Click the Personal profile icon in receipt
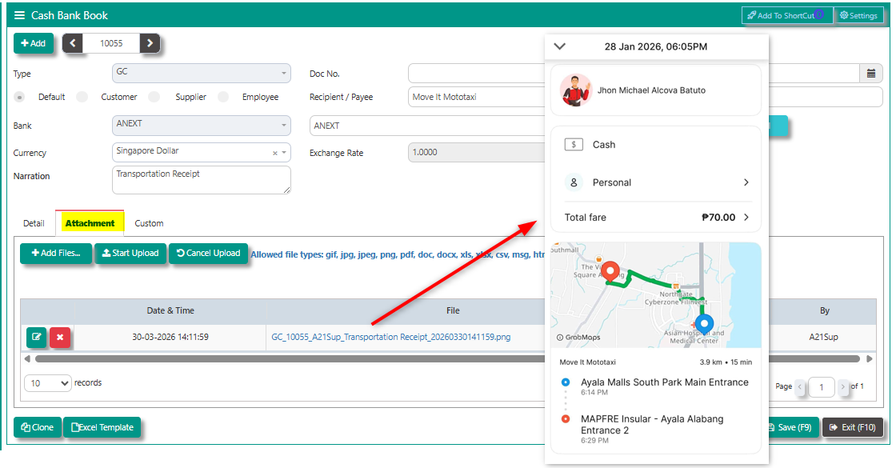 (x=574, y=182)
